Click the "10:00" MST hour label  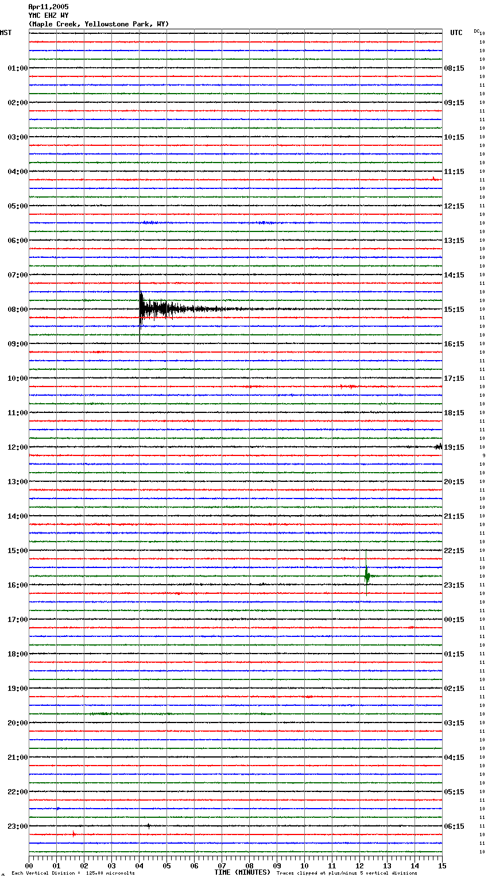tap(18, 378)
